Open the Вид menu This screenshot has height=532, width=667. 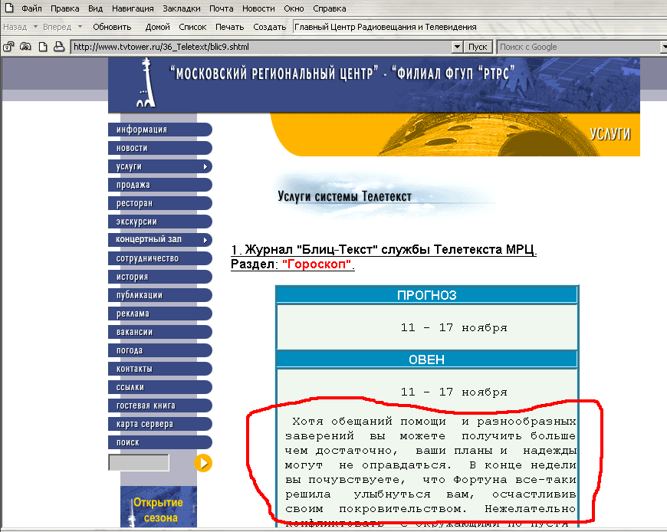pyautogui.click(x=95, y=8)
